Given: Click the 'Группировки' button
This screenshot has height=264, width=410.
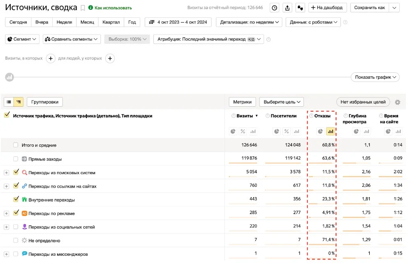Looking at the screenshot, I should (x=45, y=102).
